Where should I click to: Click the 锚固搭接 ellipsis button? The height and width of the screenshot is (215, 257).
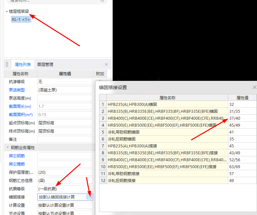(x=89, y=197)
